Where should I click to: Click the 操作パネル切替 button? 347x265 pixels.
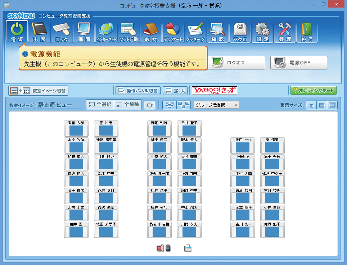click(138, 91)
